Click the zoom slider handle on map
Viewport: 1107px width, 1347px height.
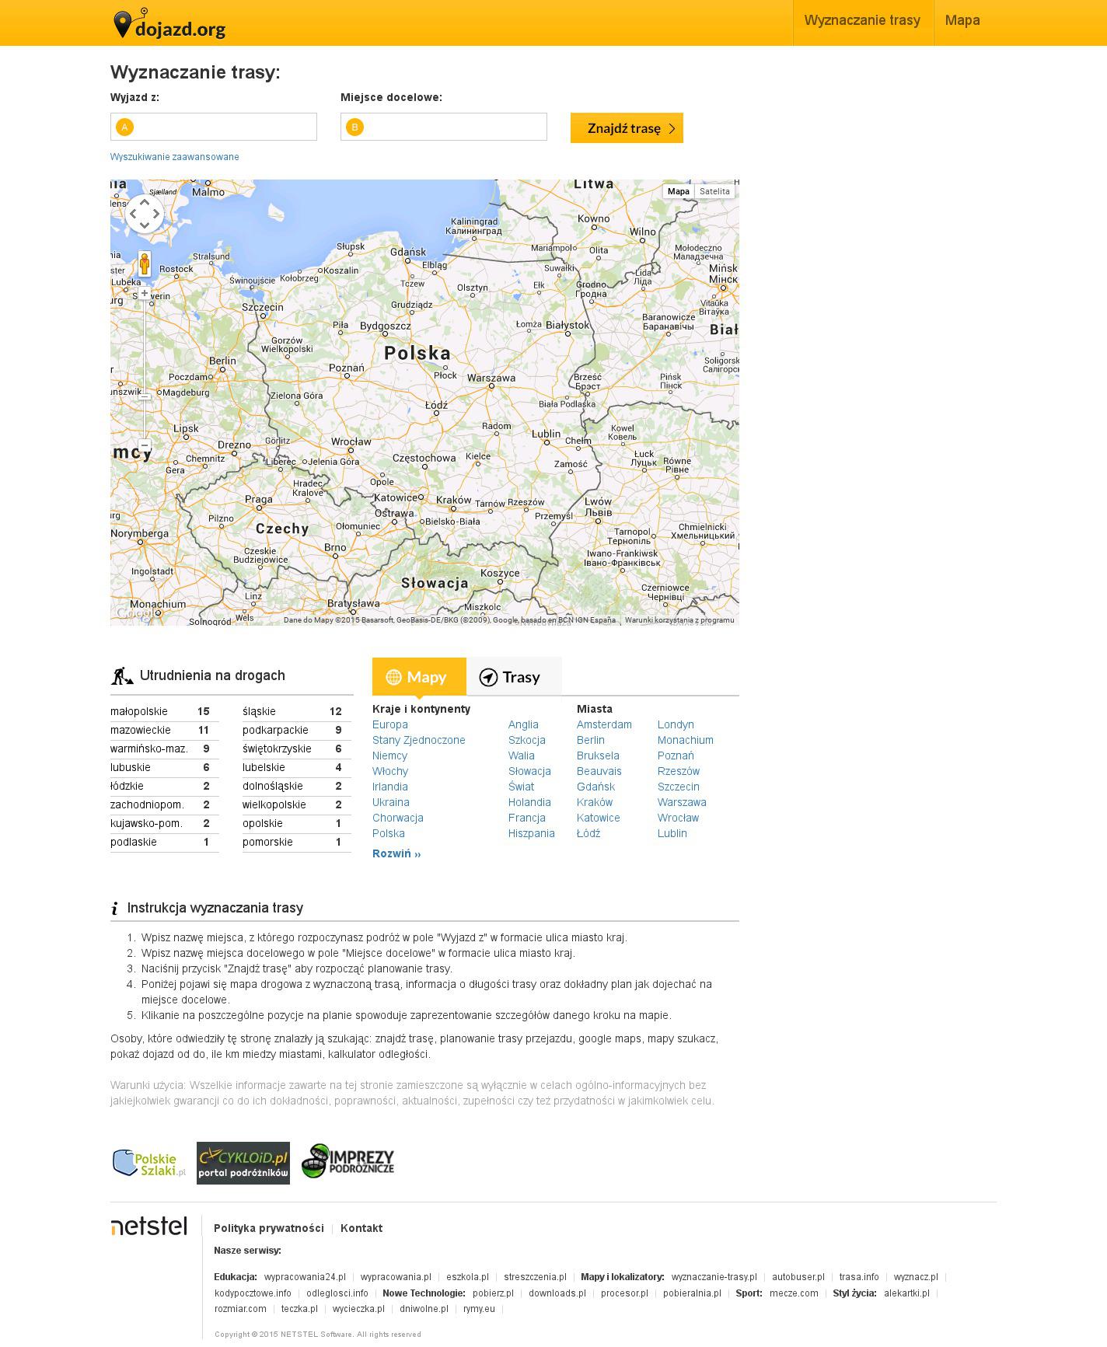pyautogui.click(x=145, y=396)
